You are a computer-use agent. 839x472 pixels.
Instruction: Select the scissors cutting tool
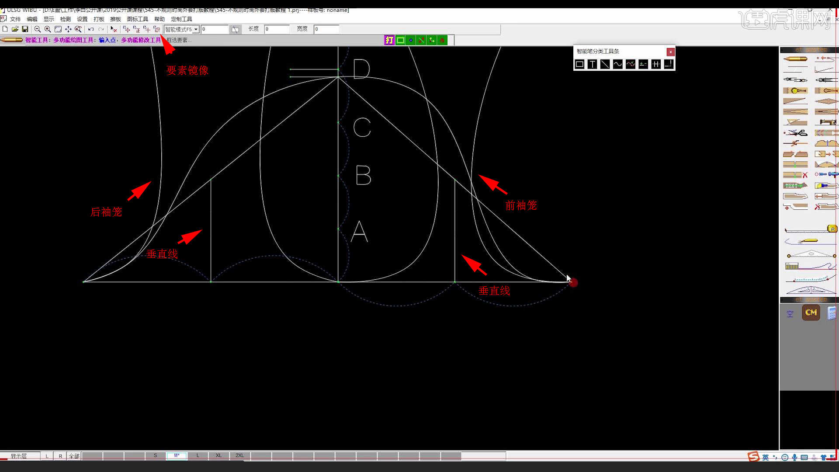[x=795, y=132]
